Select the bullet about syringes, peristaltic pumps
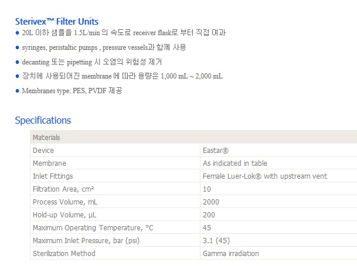357x276 pixels. 104,47
